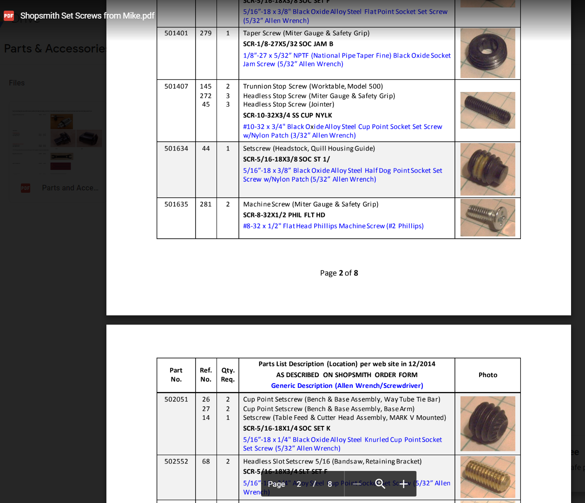Click 'Machine Screw (Miter Gauge & Safety Grip)' text
This screenshot has width=585, height=503.
(x=311, y=204)
